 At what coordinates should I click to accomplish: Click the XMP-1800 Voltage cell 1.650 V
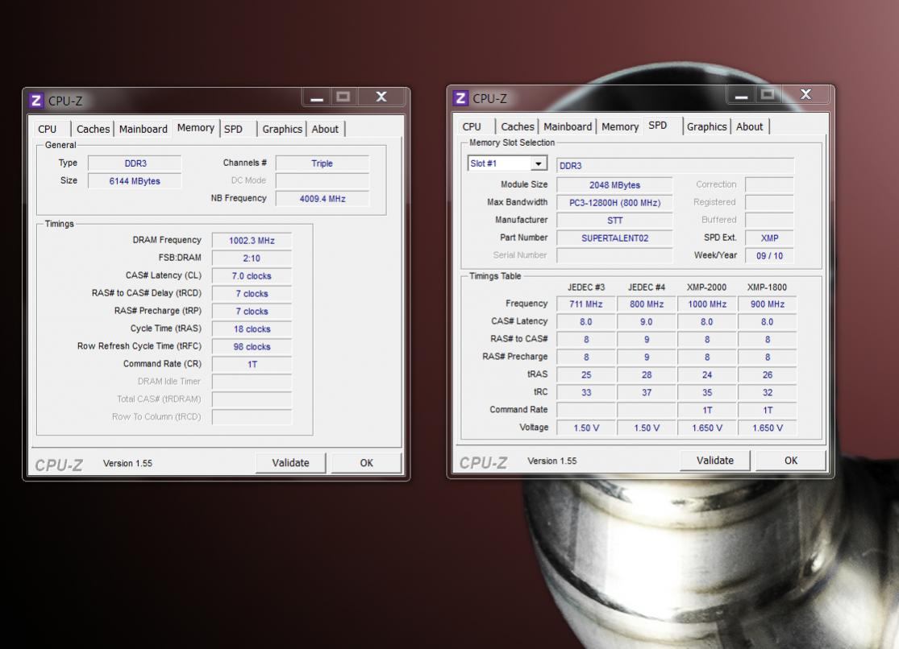[767, 428]
